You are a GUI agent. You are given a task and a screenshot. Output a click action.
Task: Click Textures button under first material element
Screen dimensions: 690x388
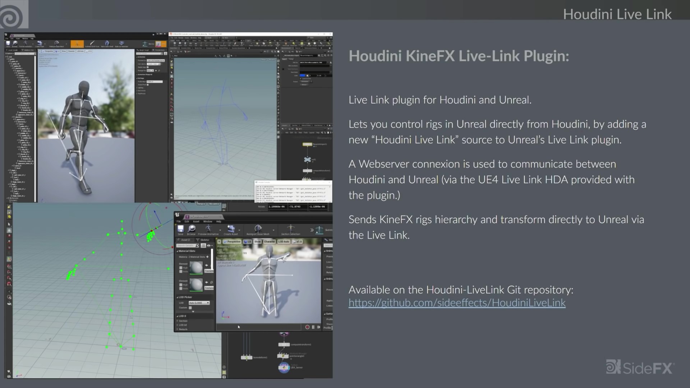209,271
